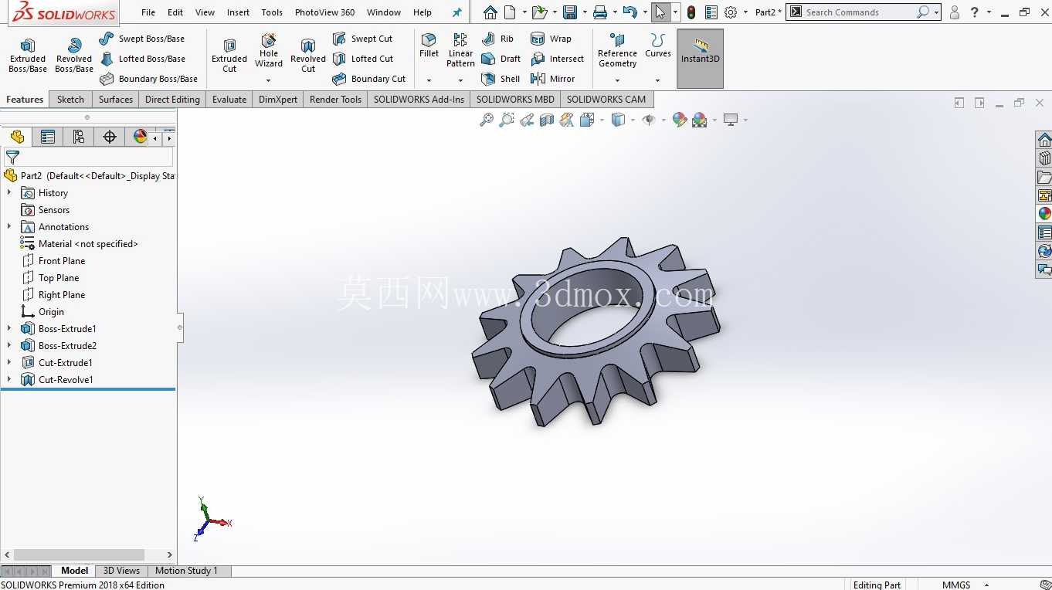Open the Reference Geometry tool
The height and width of the screenshot is (590, 1052).
pyautogui.click(x=617, y=50)
